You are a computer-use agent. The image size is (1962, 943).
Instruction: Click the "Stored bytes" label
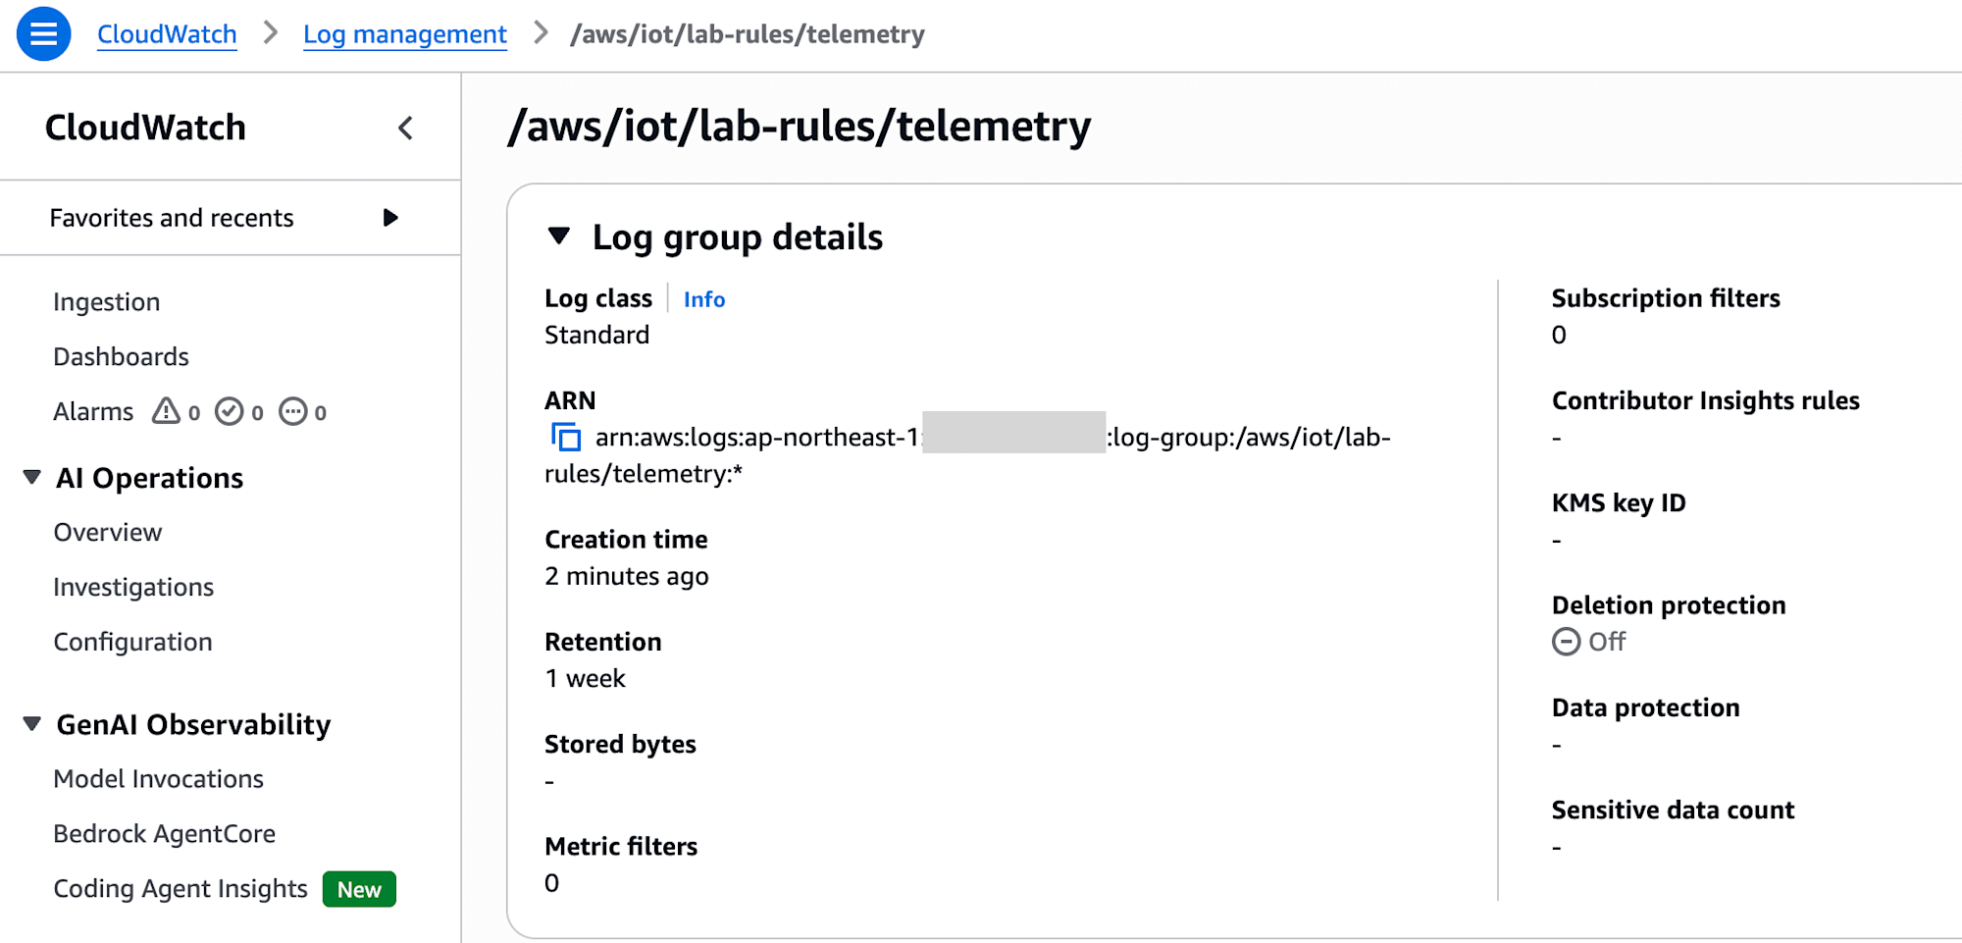pyautogui.click(x=620, y=745)
